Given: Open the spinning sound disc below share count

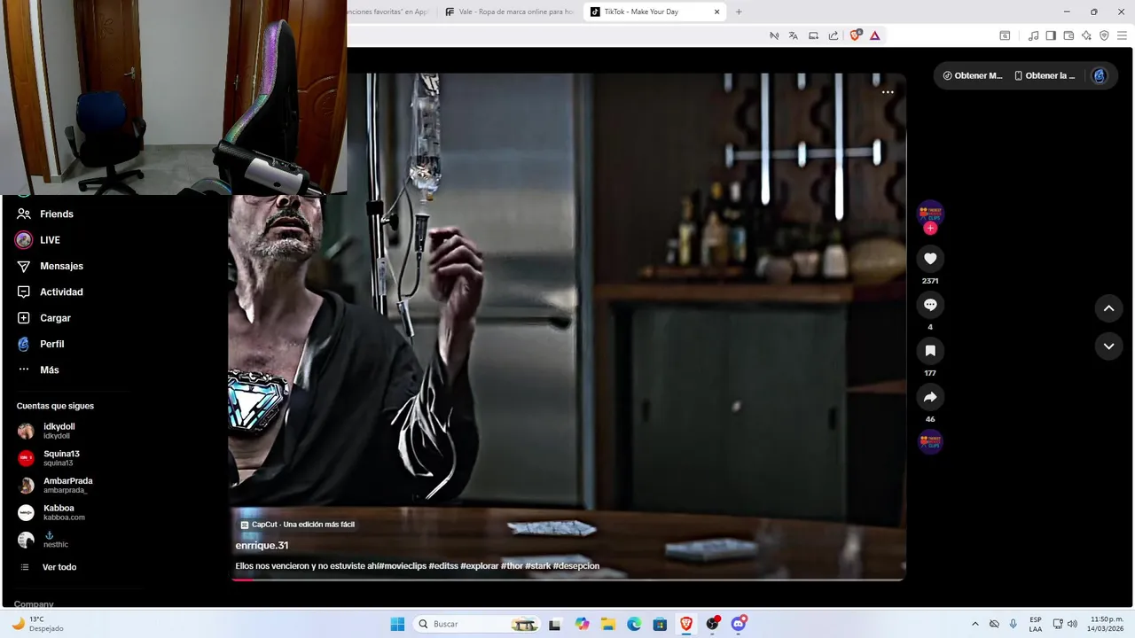Looking at the screenshot, I should [930, 441].
